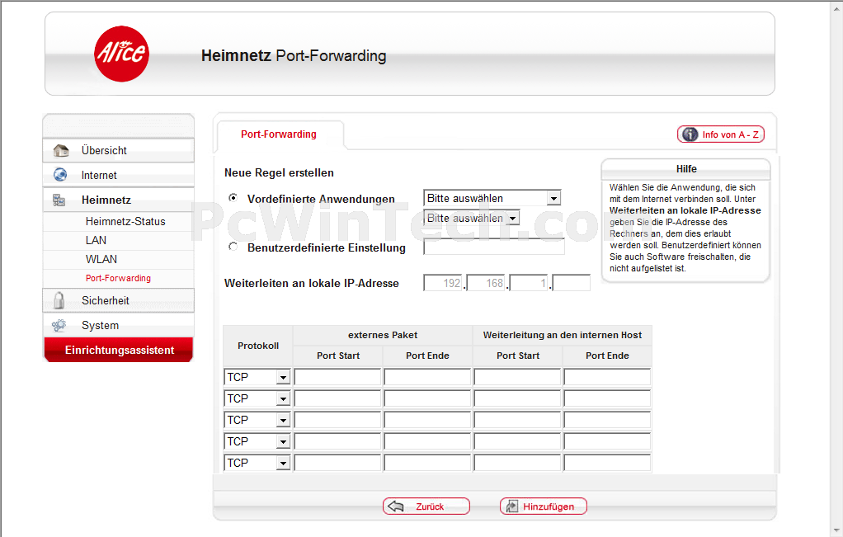Click the padlock icon beside Sicherheit
The height and width of the screenshot is (537, 843).
tap(59, 300)
